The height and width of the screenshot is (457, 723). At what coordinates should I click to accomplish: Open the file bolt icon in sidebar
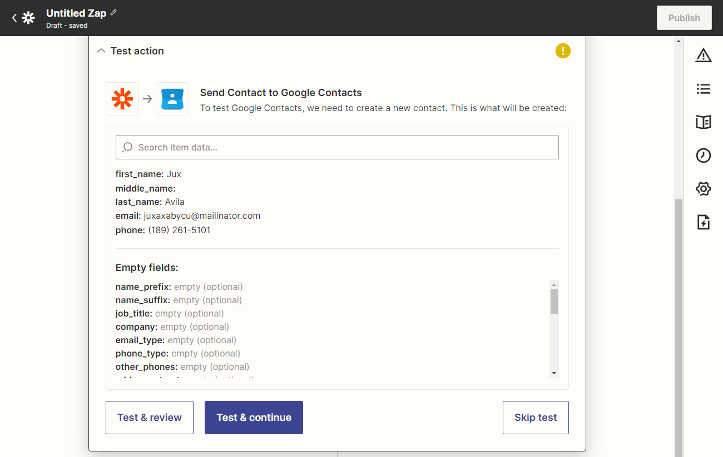tap(704, 222)
